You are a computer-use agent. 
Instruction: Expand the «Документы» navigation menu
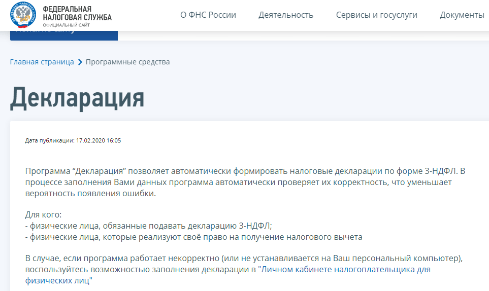462,15
